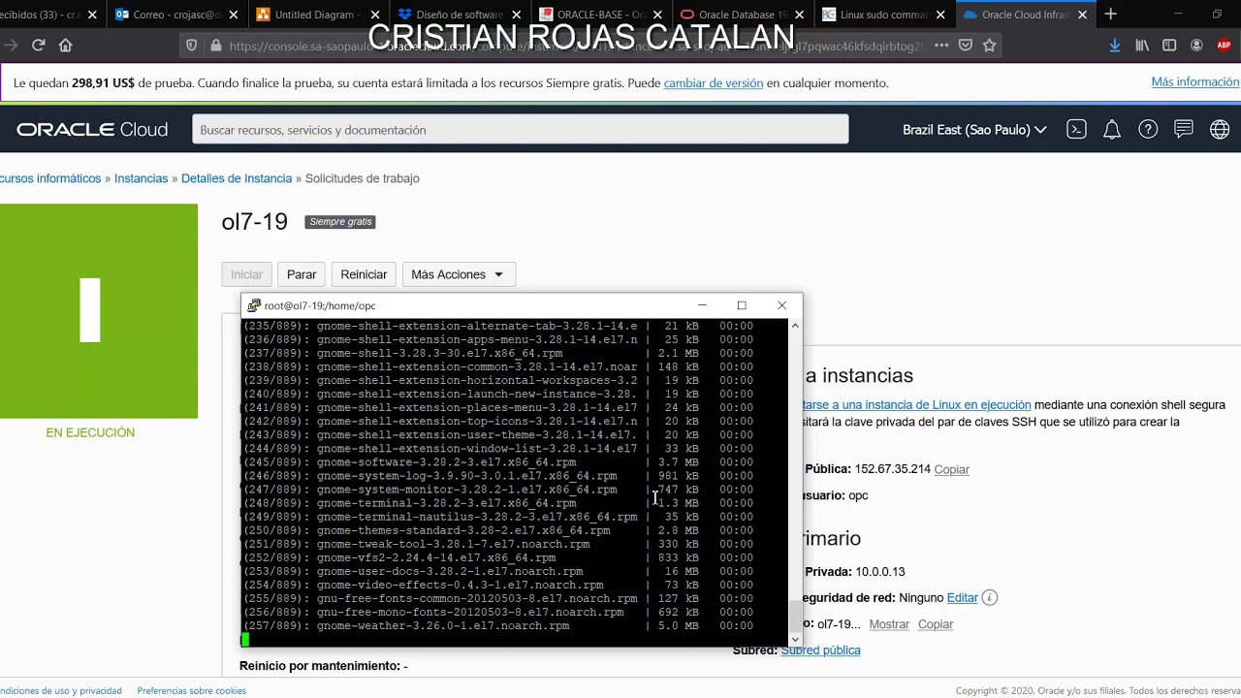Click Copiar next to Mostrar
Viewport: 1241px width, 698px height.
point(936,624)
